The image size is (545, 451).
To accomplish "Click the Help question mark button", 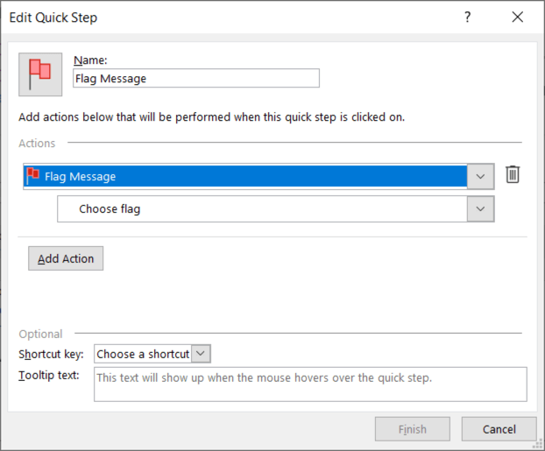I will pyautogui.click(x=468, y=17).
